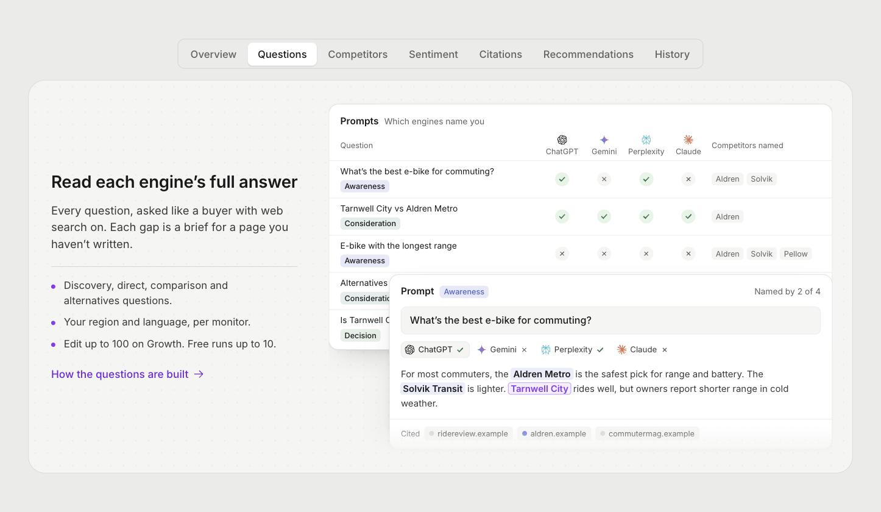Click Perplexity cross for longest range row
This screenshot has height=512, width=881.
click(646, 254)
